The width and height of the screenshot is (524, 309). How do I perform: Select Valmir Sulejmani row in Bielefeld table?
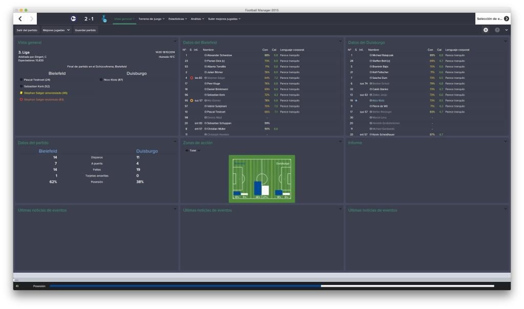pos(261,106)
